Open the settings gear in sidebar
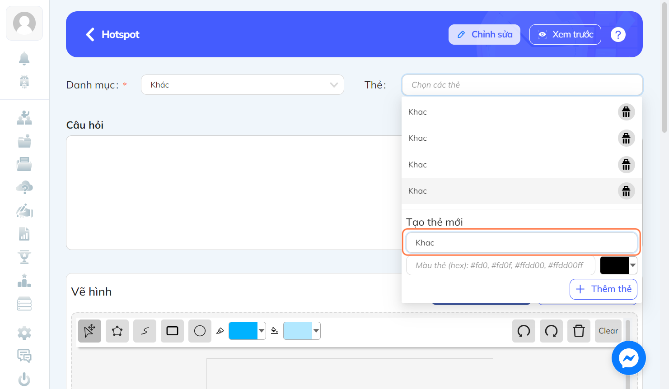The width and height of the screenshot is (669, 389). [24, 333]
